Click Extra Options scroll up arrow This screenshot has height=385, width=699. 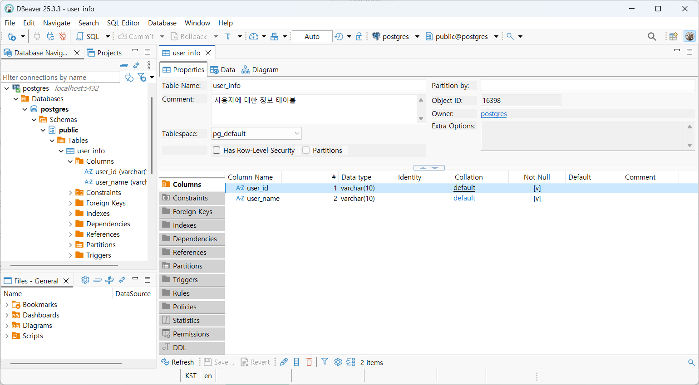[x=689, y=127]
